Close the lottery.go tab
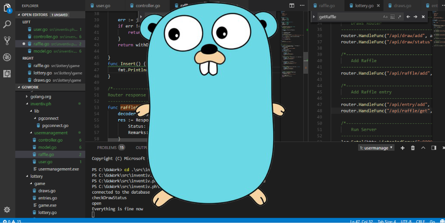 pos(378,6)
